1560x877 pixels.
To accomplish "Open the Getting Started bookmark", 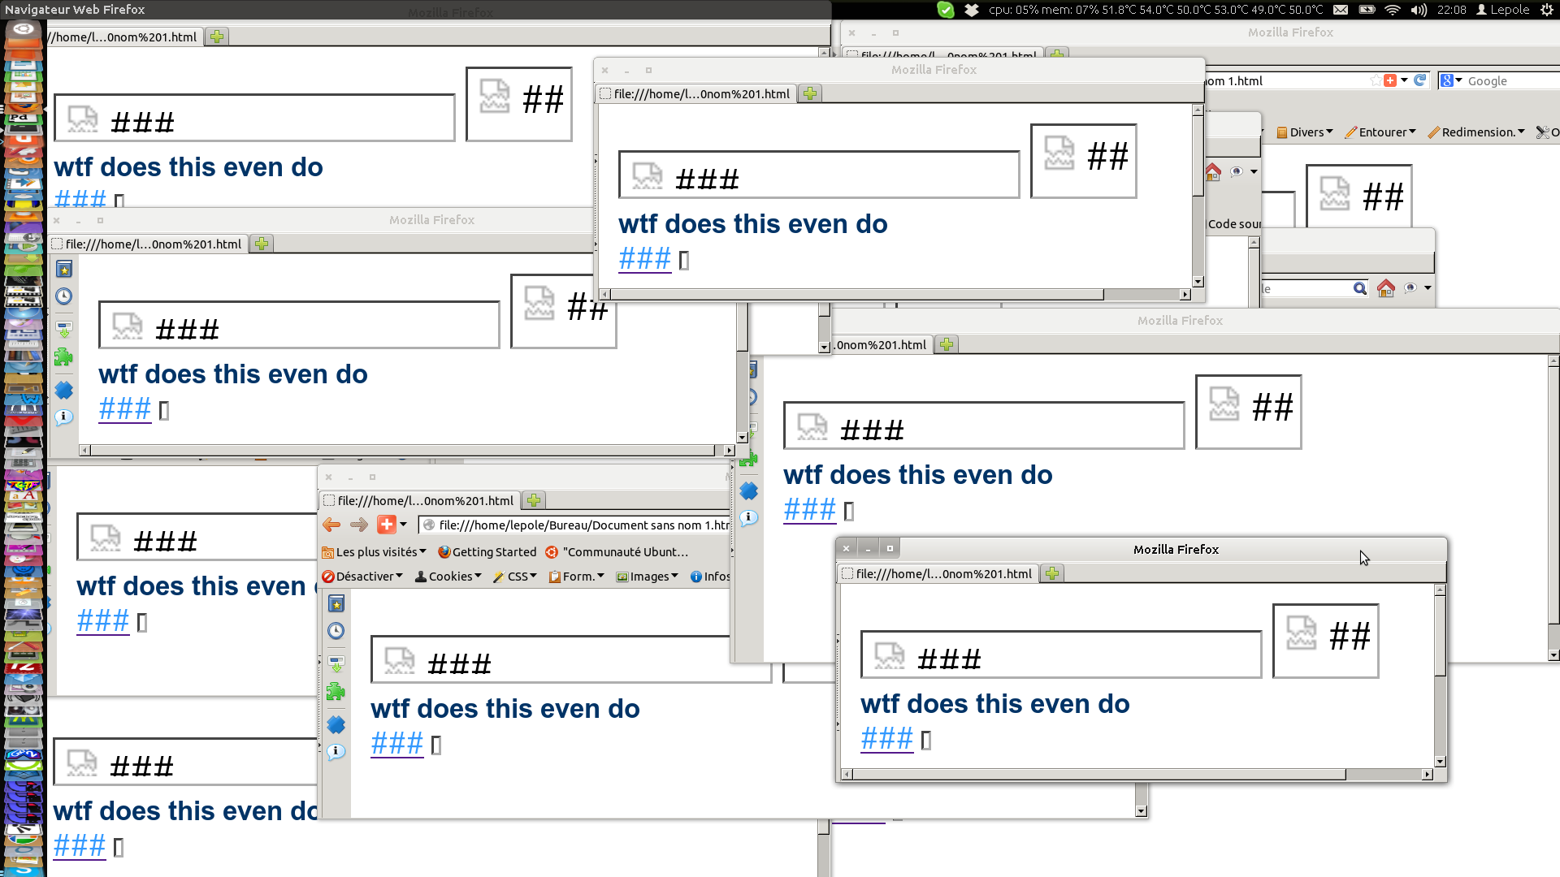I will [x=487, y=552].
